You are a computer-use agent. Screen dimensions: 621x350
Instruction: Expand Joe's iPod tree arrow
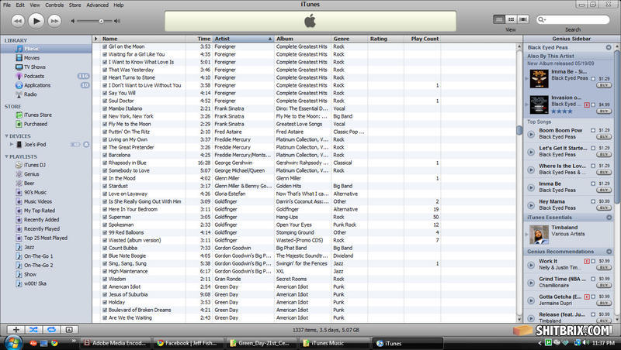tap(12, 145)
